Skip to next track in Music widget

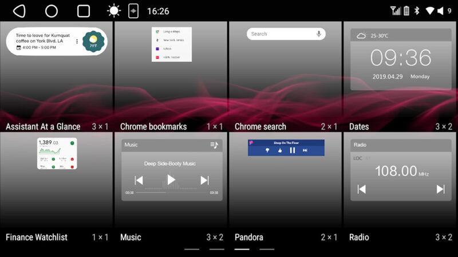pyautogui.click(x=204, y=180)
